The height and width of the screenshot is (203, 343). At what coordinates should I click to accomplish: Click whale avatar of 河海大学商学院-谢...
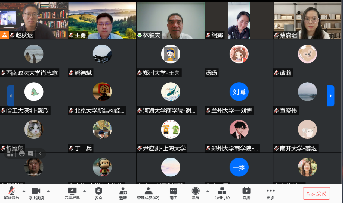click(x=171, y=92)
